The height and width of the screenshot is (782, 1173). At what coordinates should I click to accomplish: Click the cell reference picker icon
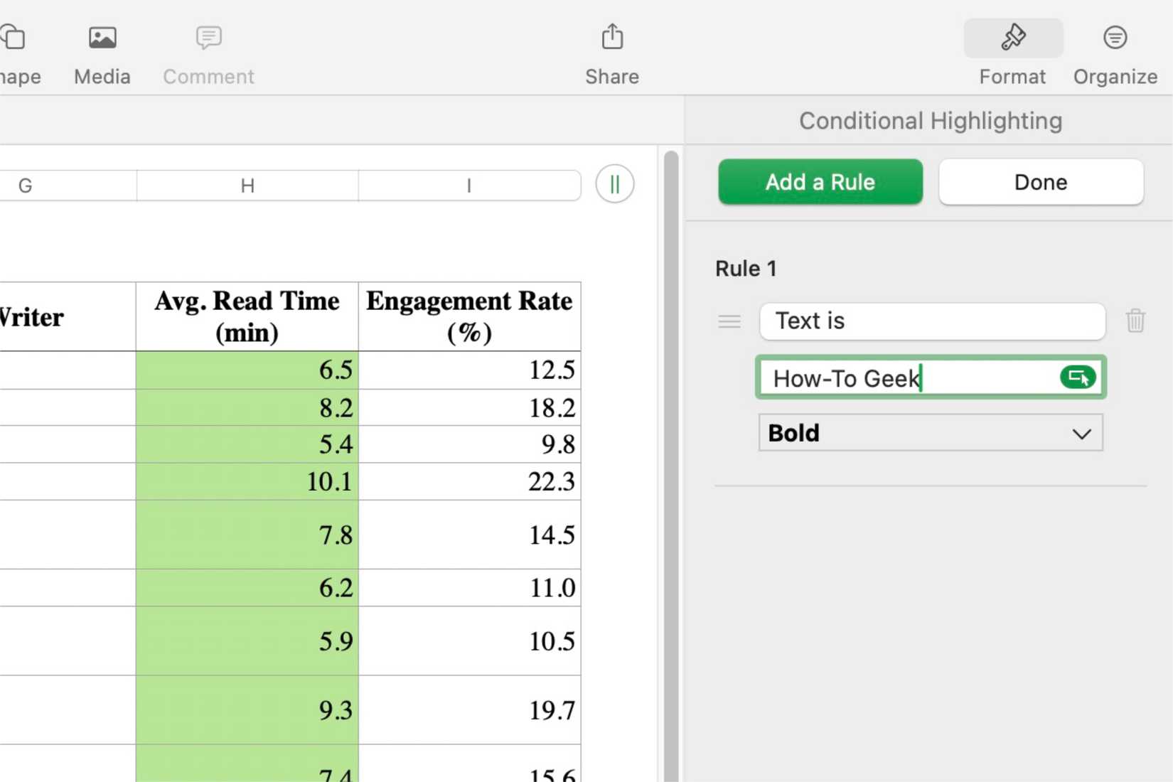coord(1078,377)
